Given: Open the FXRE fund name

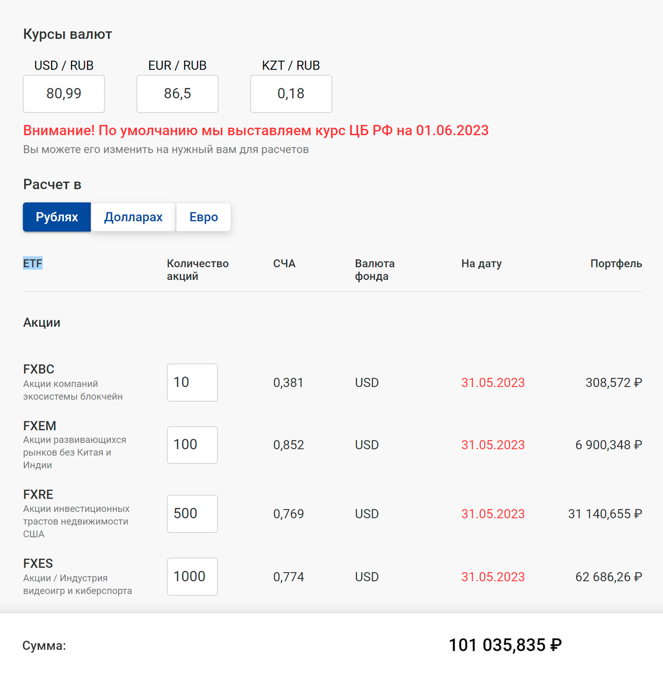Looking at the screenshot, I should pyautogui.click(x=38, y=495).
